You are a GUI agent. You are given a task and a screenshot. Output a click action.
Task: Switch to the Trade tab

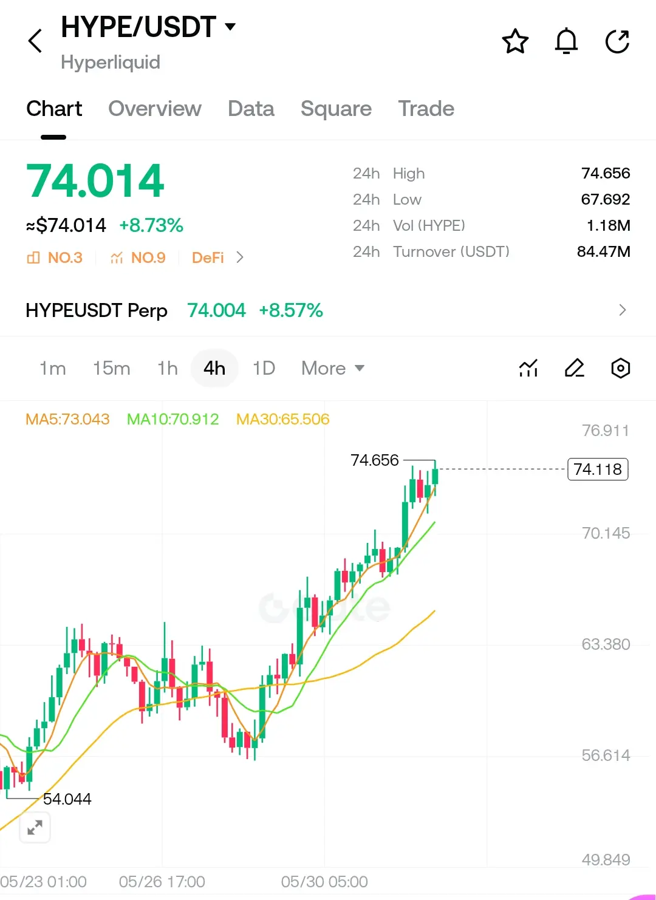tap(426, 109)
